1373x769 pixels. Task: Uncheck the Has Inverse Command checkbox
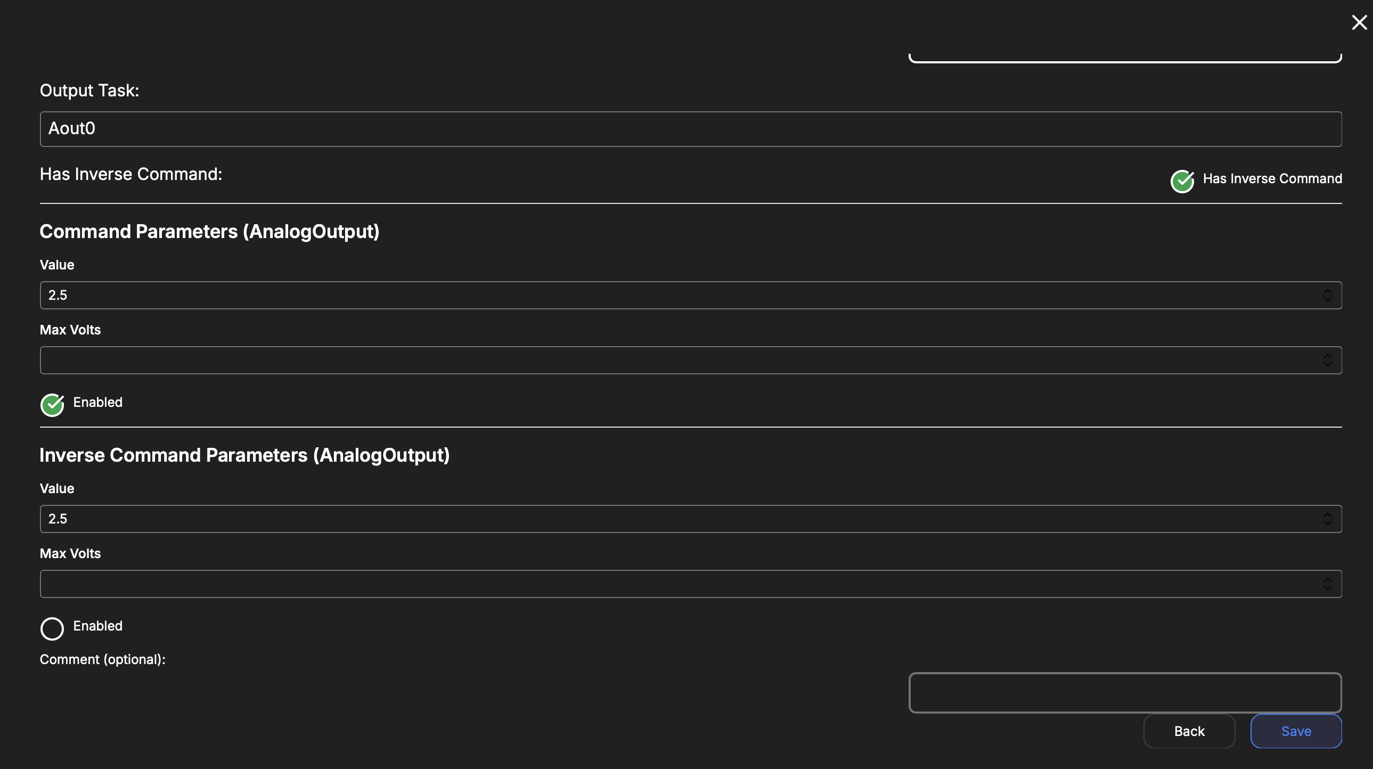point(1182,181)
